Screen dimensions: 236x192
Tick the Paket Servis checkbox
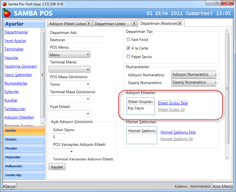tap(128, 56)
